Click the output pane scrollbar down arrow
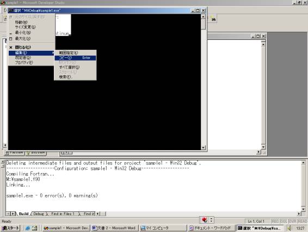Viewport: 308px width, 232px height. click(303, 209)
